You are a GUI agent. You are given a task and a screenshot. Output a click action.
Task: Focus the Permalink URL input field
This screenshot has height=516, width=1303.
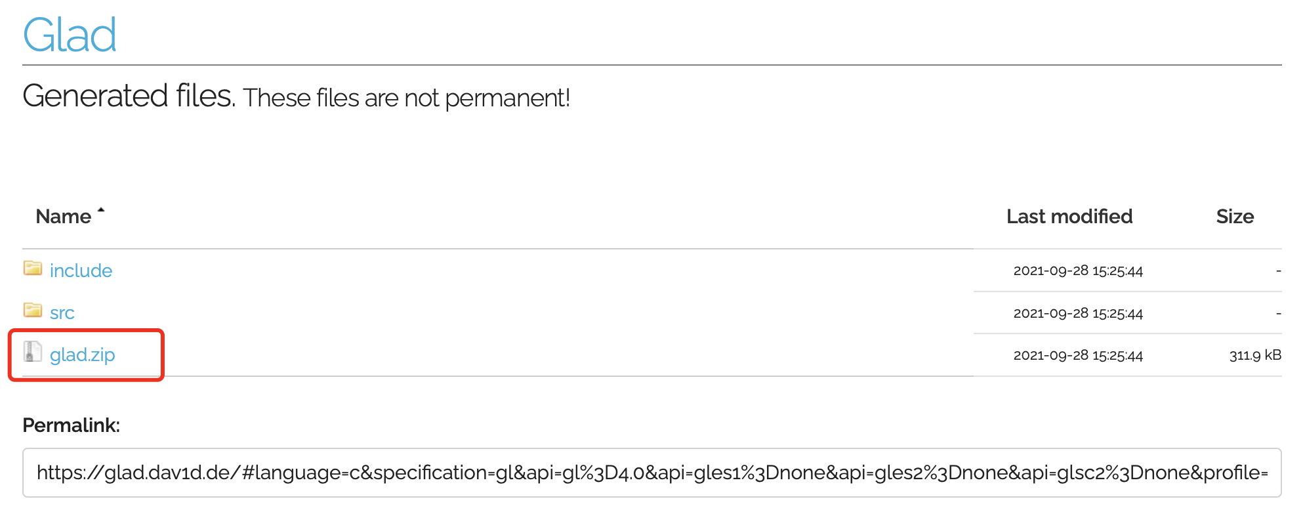(x=651, y=473)
